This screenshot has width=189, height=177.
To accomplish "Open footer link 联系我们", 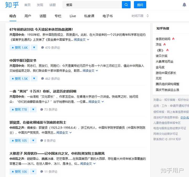I will click(159, 139).
